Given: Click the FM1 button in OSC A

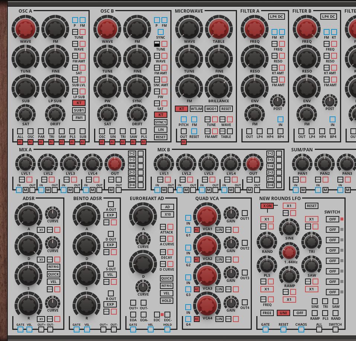Looking at the screenshot, I should click(x=78, y=118).
